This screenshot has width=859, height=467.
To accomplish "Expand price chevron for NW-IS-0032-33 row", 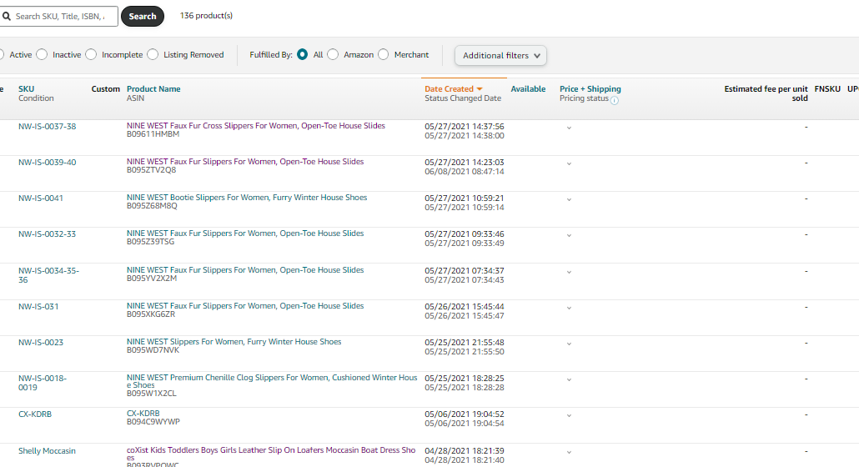I will [x=570, y=235].
